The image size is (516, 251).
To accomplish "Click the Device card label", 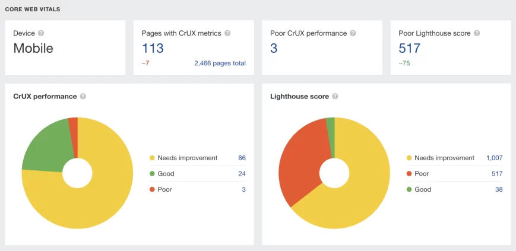I will click(x=24, y=33).
